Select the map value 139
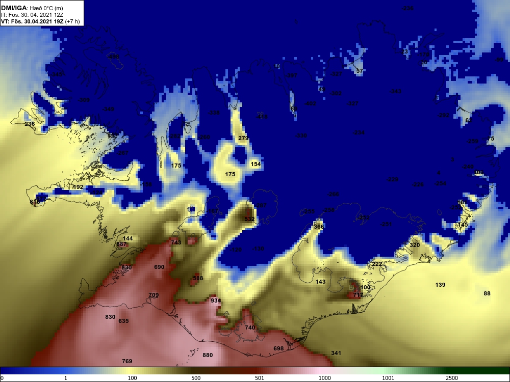 pyautogui.click(x=440, y=285)
